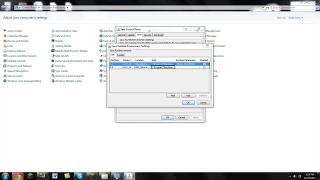Click the Remove button
The image size is (320, 180).
[203, 95]
